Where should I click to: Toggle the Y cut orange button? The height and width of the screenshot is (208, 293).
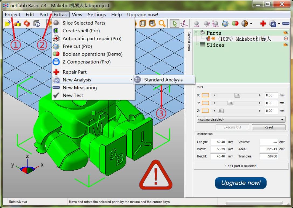[x=205, y=103]
